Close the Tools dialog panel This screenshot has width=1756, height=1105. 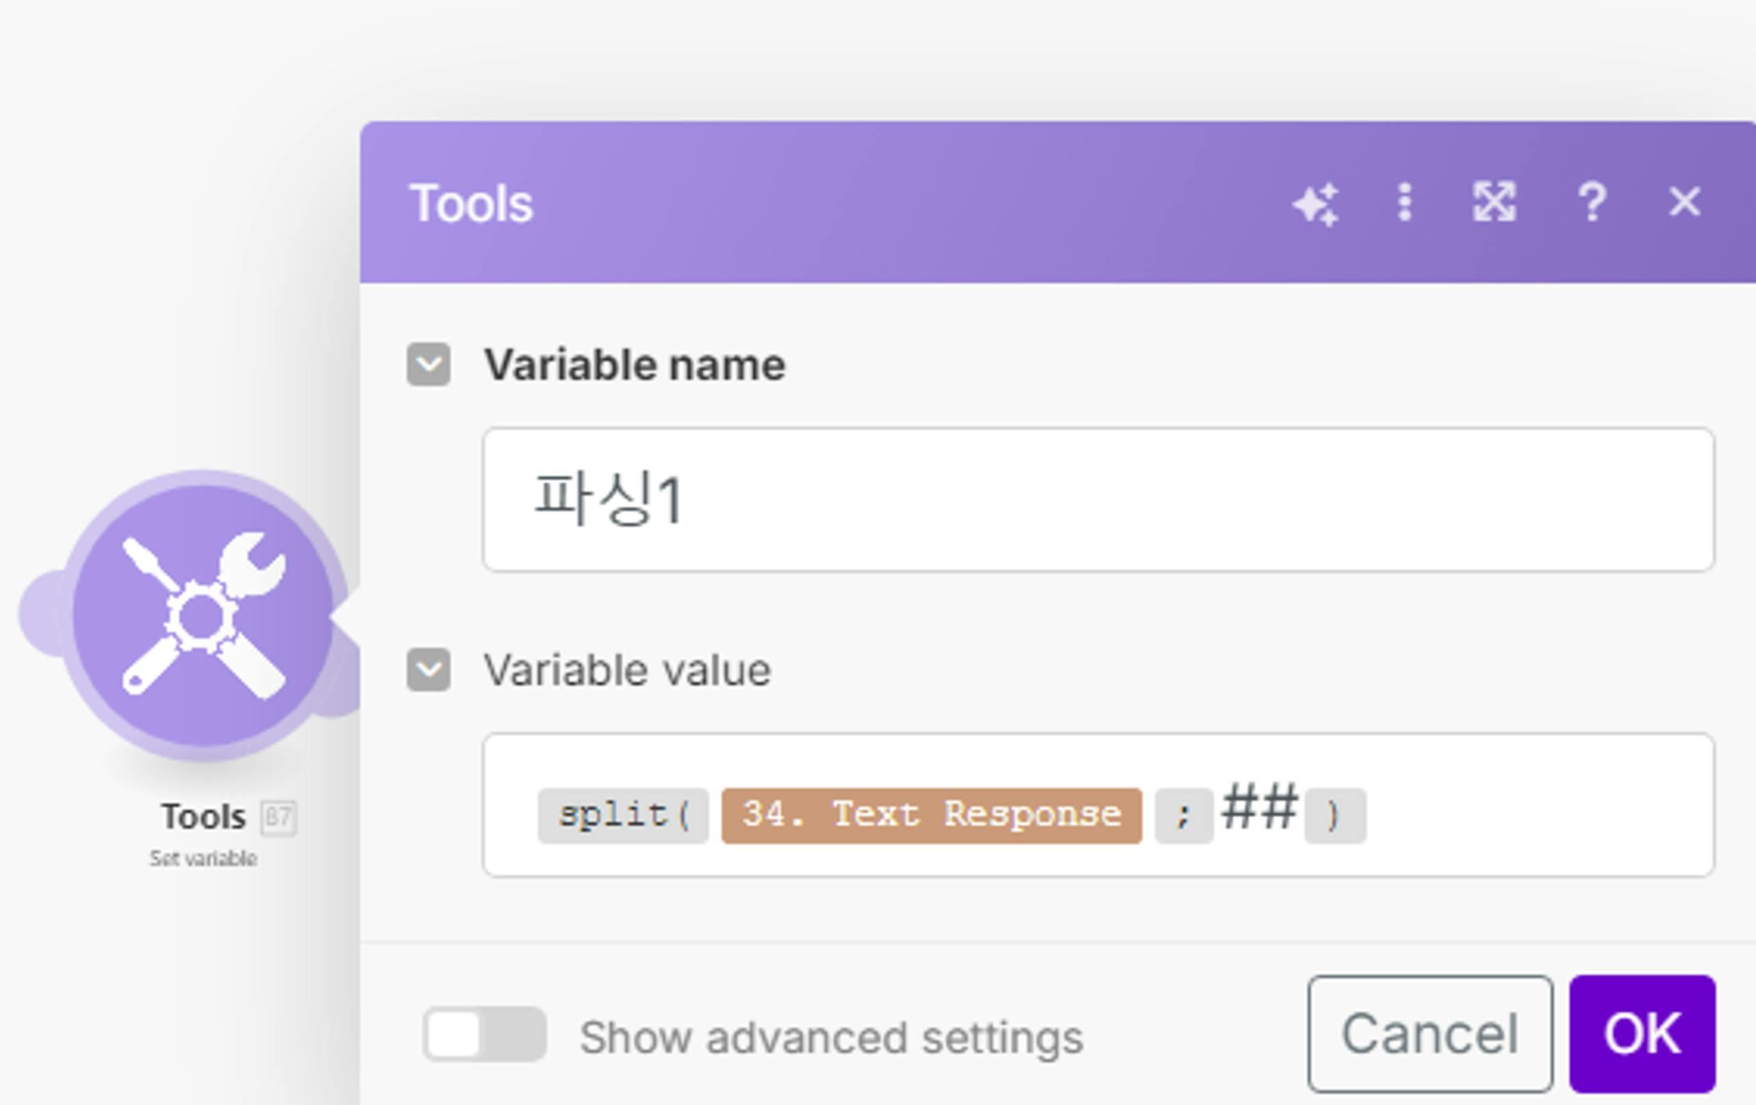click(1685, 202)
